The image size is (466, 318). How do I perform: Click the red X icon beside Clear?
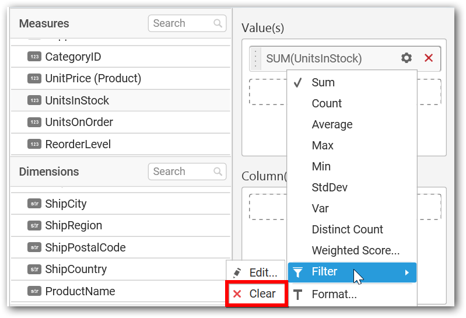[x=237, y=294]
